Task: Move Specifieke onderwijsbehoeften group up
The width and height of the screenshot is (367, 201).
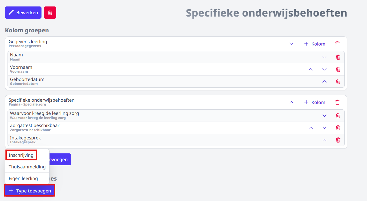Action: 291,102
